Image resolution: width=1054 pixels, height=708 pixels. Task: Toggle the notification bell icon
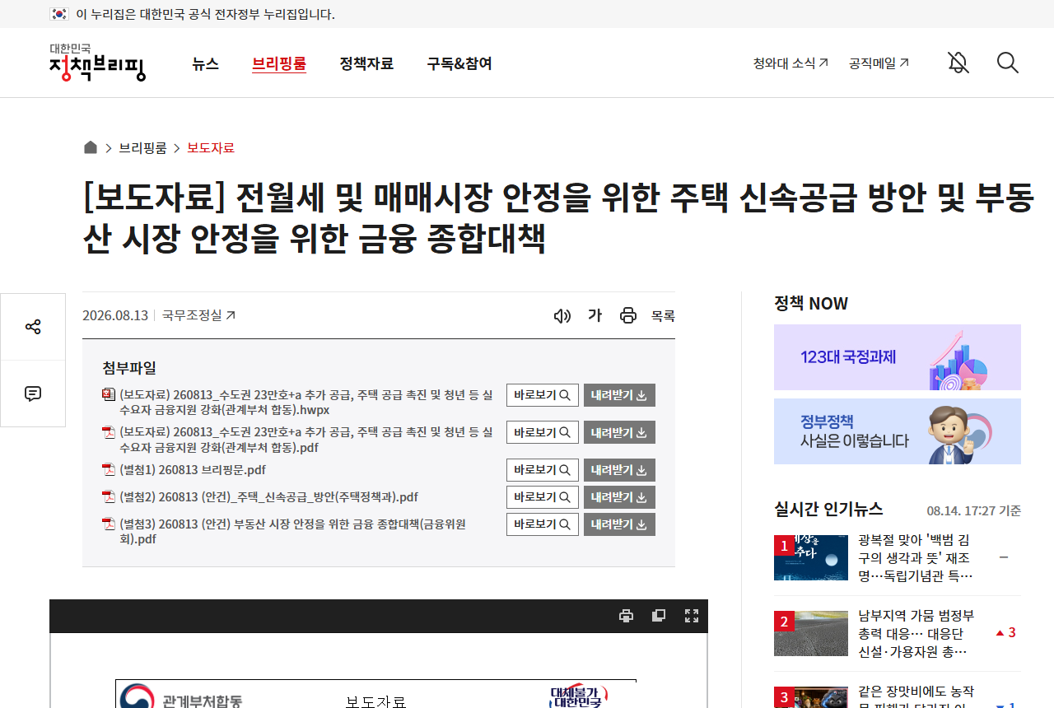(x=958, y=63)
